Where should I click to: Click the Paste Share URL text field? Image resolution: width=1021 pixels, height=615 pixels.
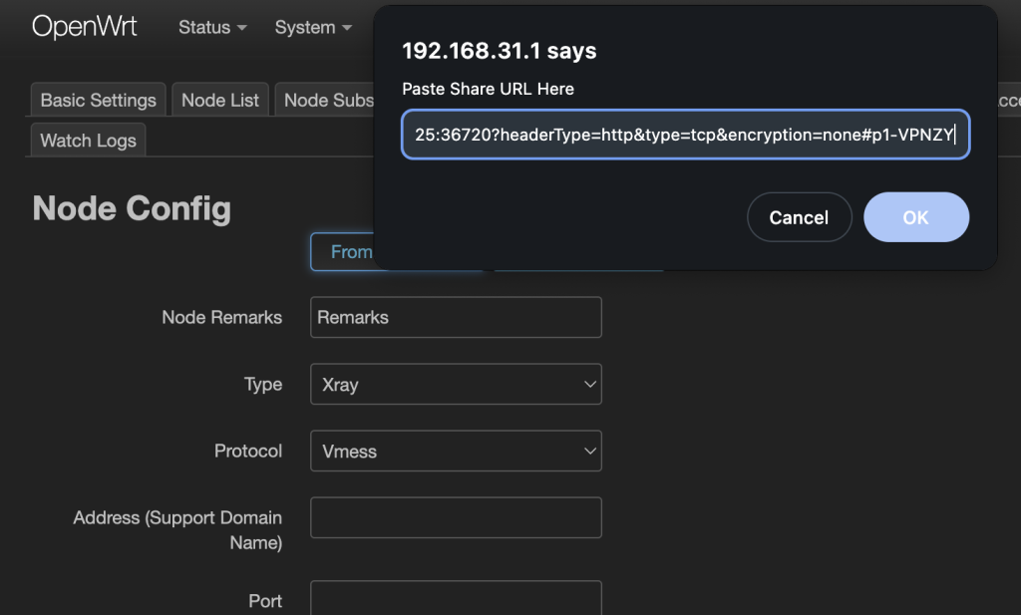coord(685,134)
